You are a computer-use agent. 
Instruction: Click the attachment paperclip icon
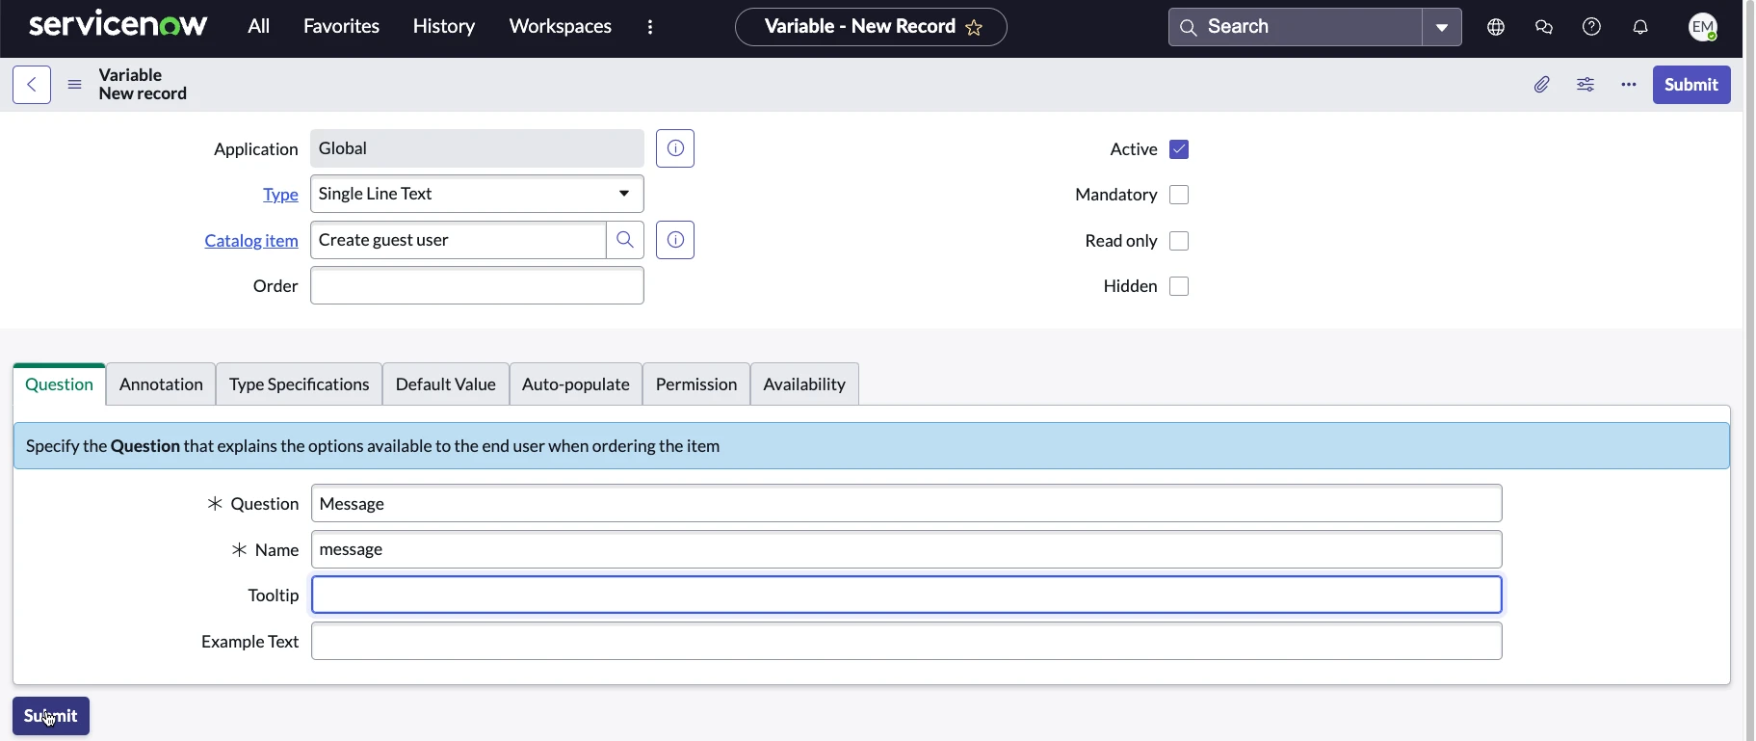pyautogui.click(x=1542, y=85)
